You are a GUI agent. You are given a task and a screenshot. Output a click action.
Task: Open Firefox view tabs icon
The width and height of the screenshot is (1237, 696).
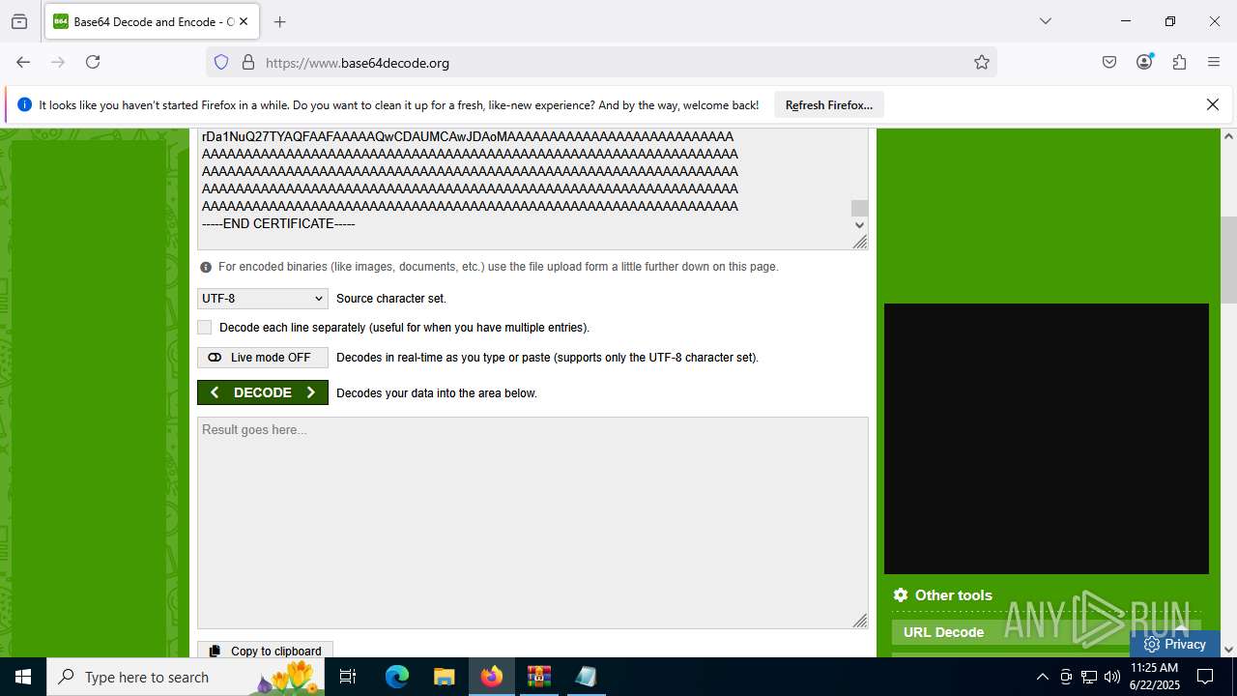pyautogui.click(x=19, y=21)
